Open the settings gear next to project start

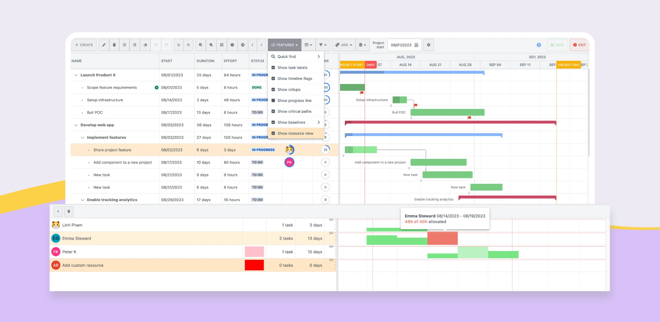pyautogui.click(x=428, y=45)
